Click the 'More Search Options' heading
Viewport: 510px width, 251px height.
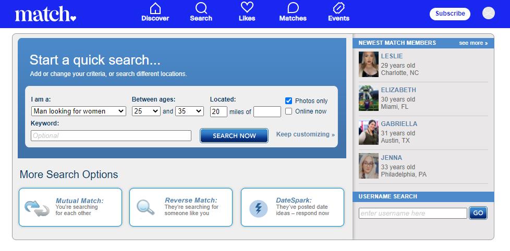[x=69, y=174]
